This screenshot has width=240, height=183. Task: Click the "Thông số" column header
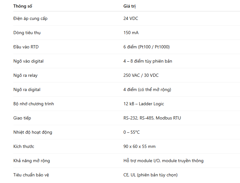click(23, 6)
